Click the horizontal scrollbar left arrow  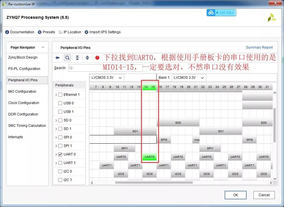pos(92,183)
